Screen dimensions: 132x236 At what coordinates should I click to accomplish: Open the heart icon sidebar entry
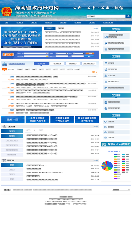tap(116, 63)
